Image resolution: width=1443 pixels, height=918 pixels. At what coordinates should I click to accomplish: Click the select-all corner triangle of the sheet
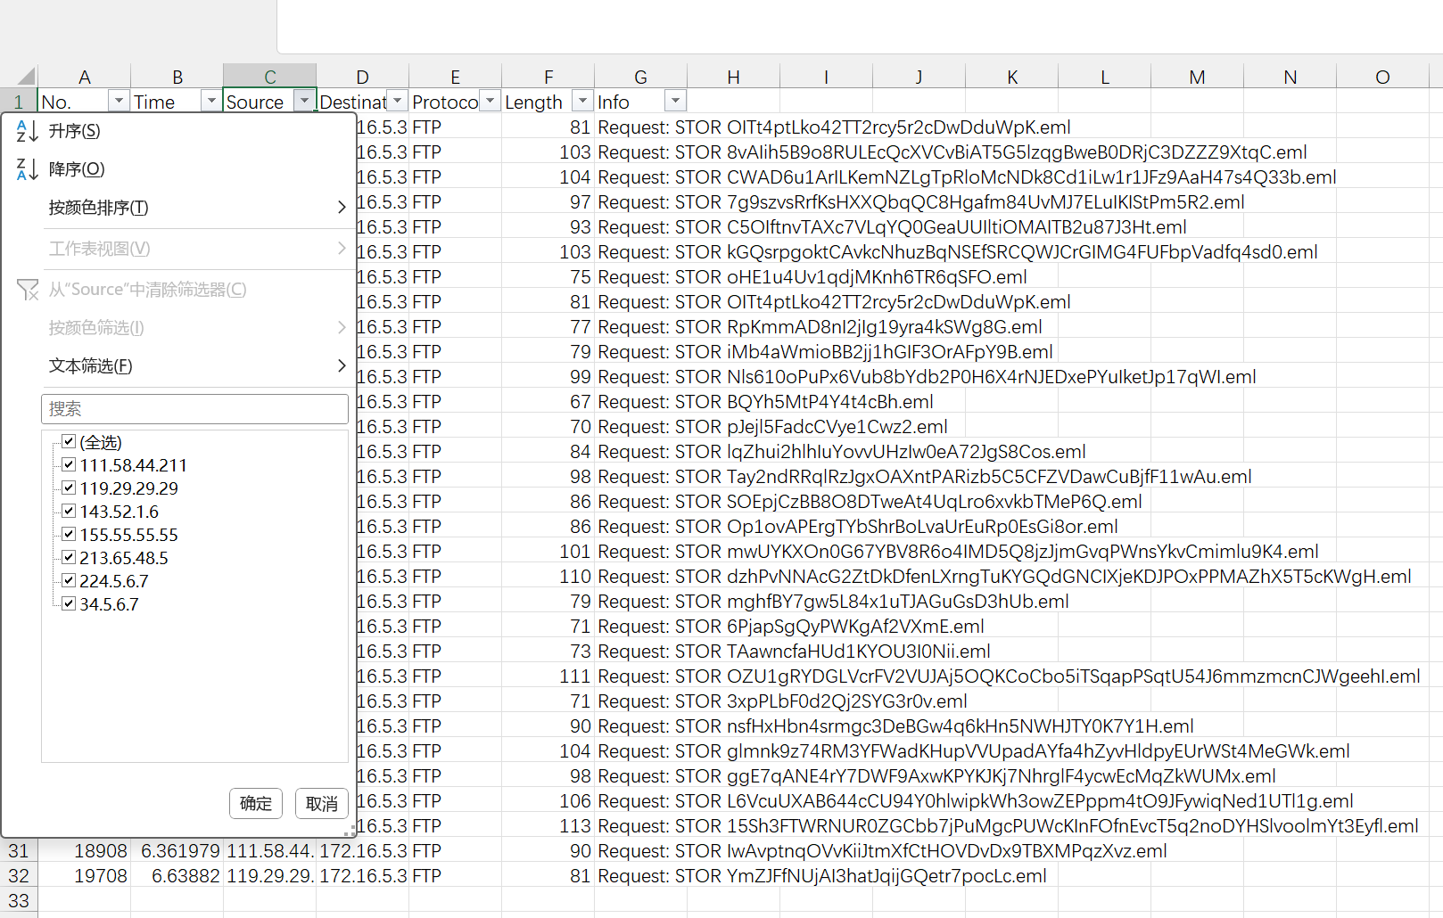(x=25, y=77)
